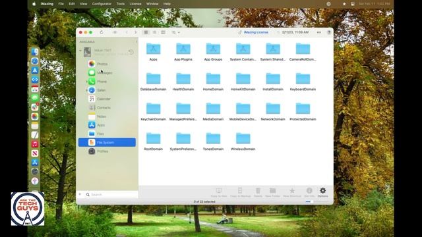Screen dimensions: 422x237
Task: Click the Options gear icon
Action: 322,191
